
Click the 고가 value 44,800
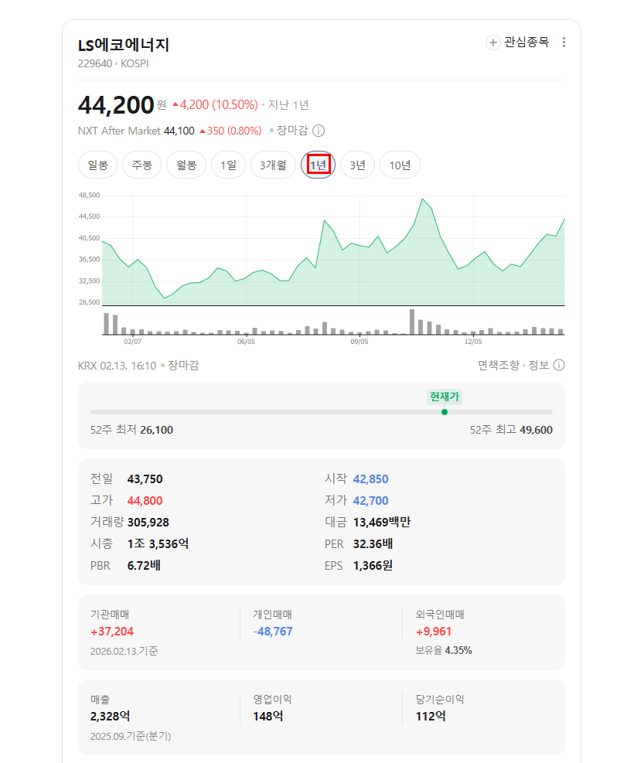pos(145,501)
